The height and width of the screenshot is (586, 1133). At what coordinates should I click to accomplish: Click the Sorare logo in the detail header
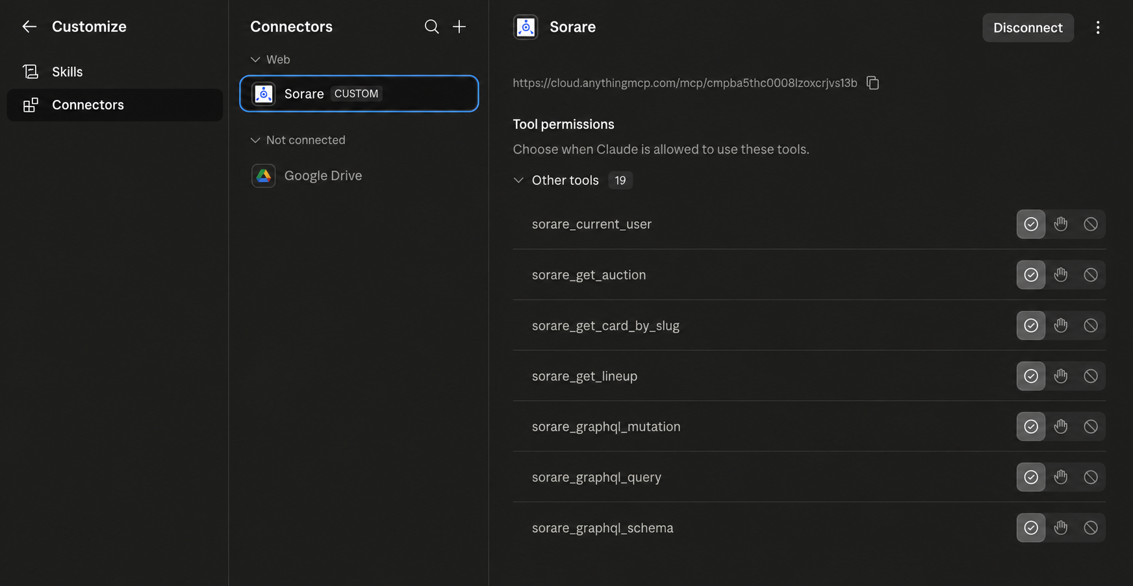pos(526,27)
